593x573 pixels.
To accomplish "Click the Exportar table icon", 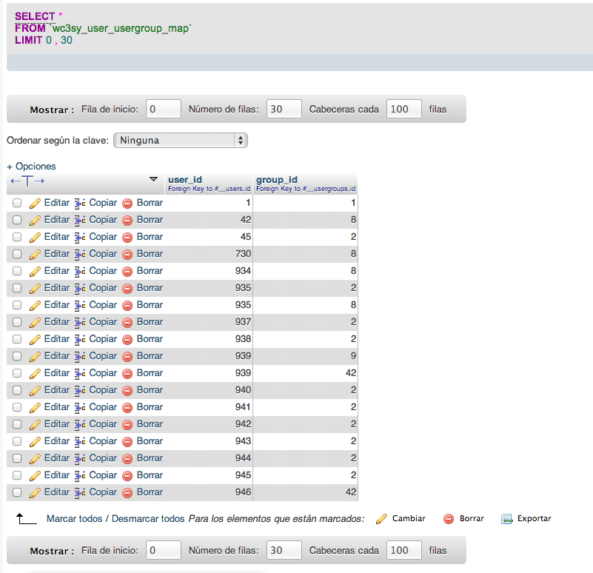I will click(507, 519).
